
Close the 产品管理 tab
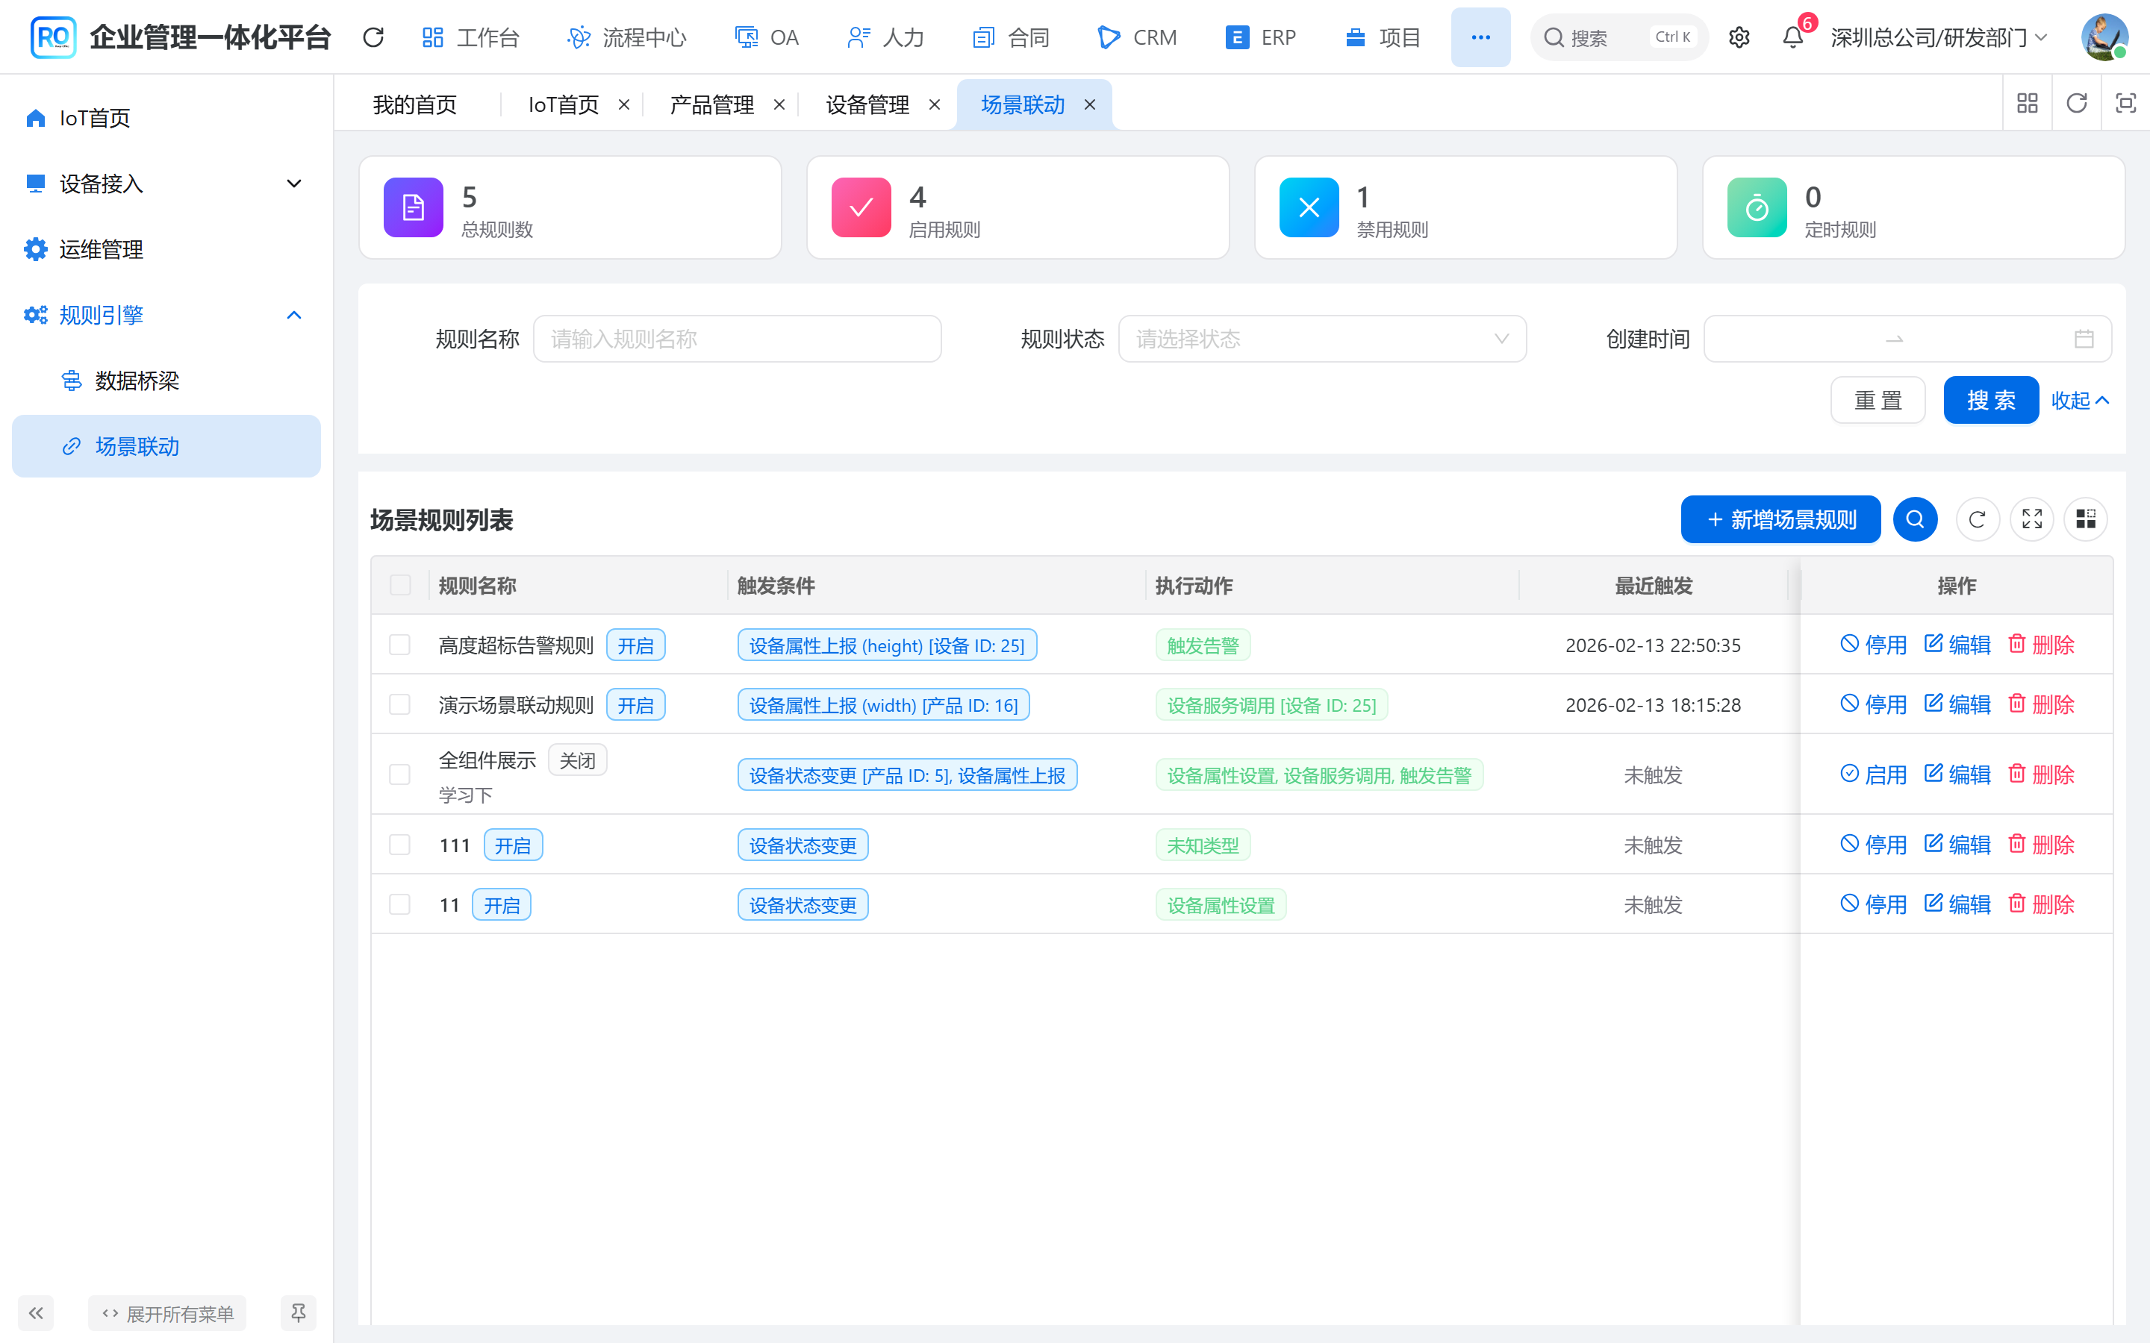[779, 104]
